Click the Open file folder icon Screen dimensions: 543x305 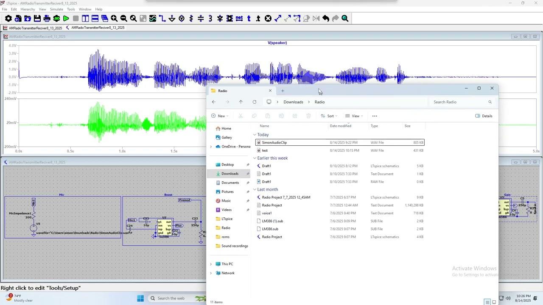[28, 18]
